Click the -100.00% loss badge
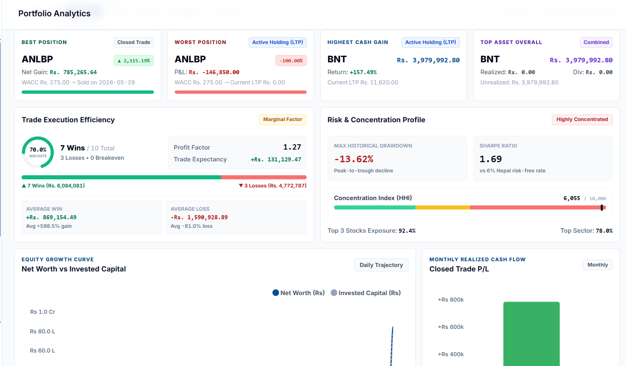Image resolution: width=626 pixels, height=366 pixels. pos(291,61)
